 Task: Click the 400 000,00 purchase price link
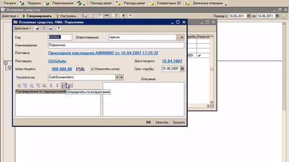click(62, 69)
